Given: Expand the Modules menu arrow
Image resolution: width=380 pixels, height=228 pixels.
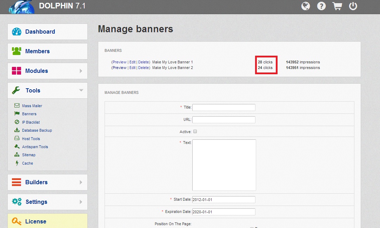Looking at the screenshot, I should [81, 71].
